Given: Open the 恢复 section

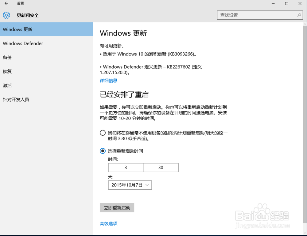Looking at the screenshot, I should click(x=46, y=71).
